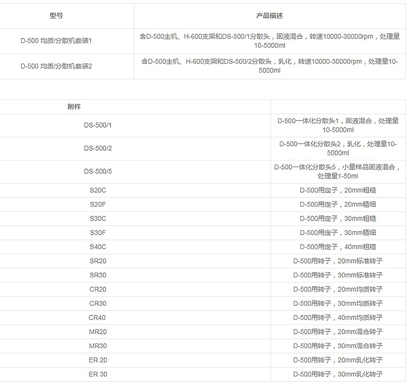The image size is (411, 384).
Task: Click the 'D-500用转子，20mm标准转子' description
Action: (338, 261)
